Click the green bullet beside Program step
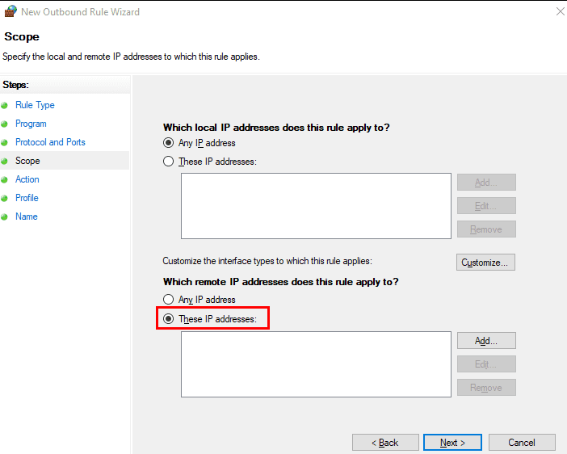 coord(4,124)
